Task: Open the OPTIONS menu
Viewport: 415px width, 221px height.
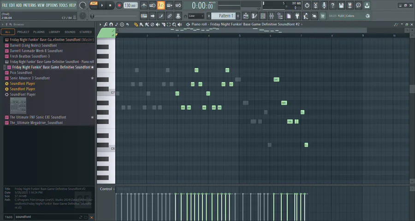Action: click(x=52, y=5)
